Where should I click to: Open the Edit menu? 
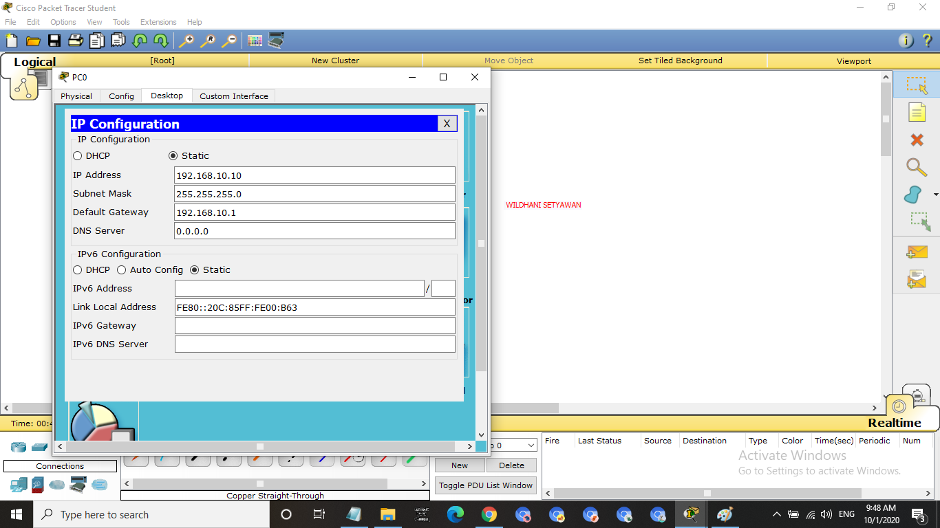(33, 22)
